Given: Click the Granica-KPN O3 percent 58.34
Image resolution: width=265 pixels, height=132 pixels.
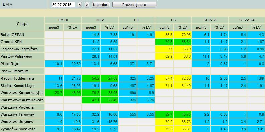Looking at the screenshot, I should coord(183,42).
